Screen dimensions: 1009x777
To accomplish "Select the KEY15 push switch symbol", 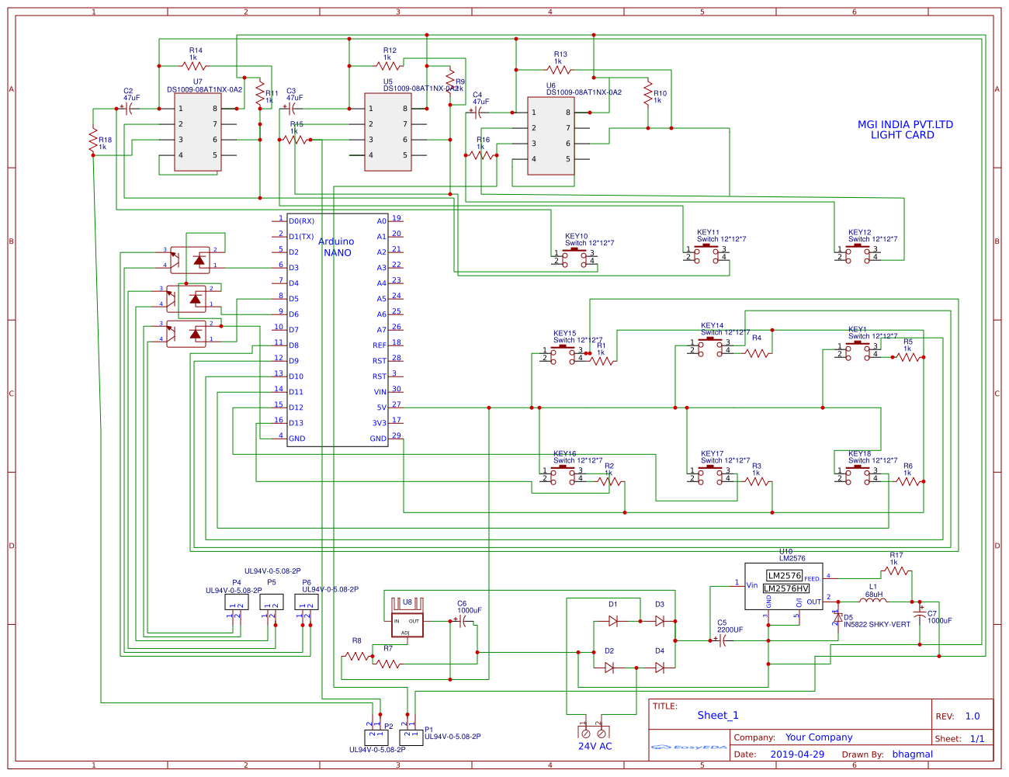I will 563,354.
